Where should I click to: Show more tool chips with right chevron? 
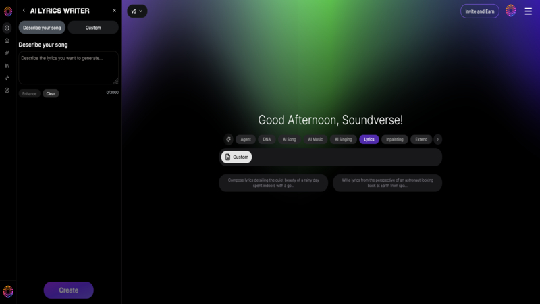click(437, 139)
